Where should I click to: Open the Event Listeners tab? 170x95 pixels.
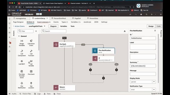coord(44,22)
